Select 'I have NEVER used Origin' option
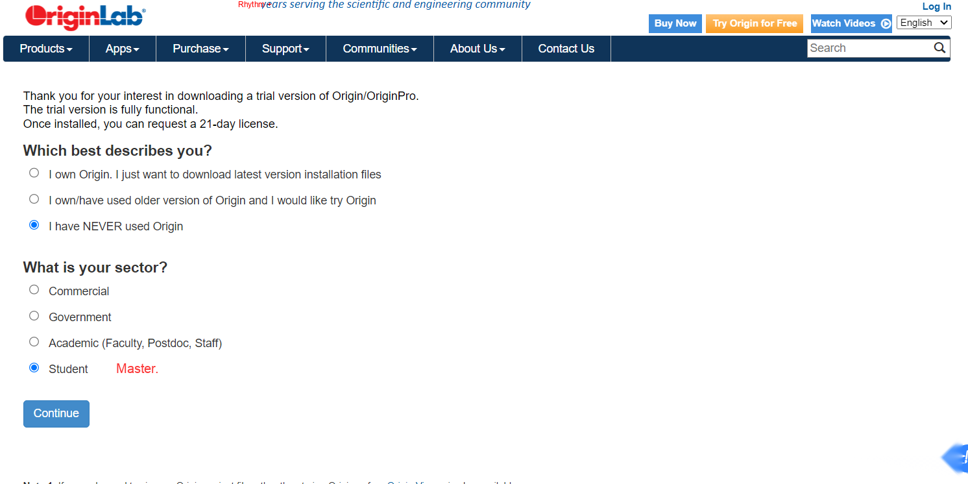 tap(34, 225)
